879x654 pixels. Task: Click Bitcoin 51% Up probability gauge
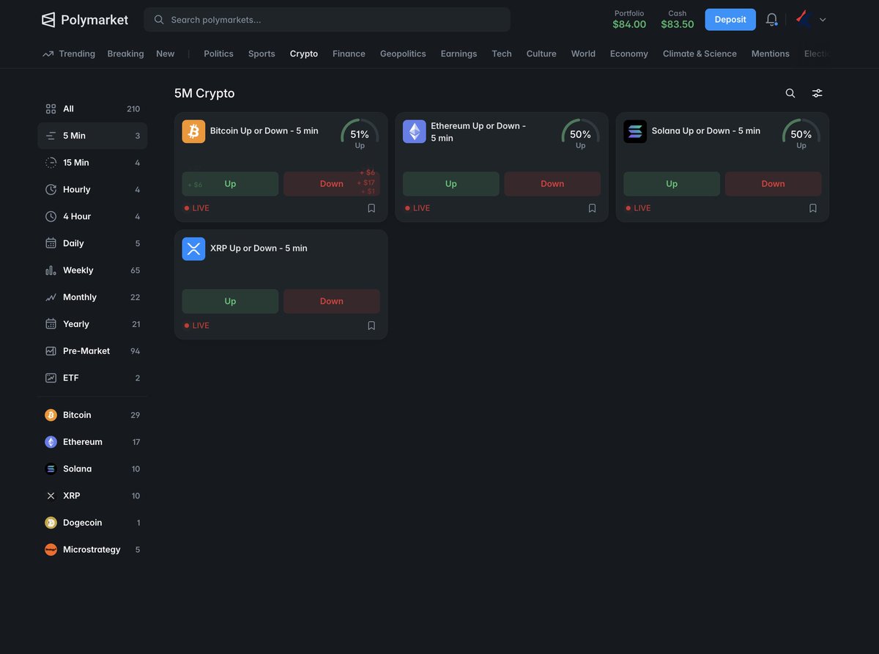point(360,135)
